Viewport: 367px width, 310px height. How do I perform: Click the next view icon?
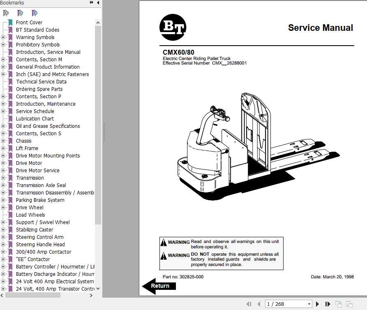point(350,304)
